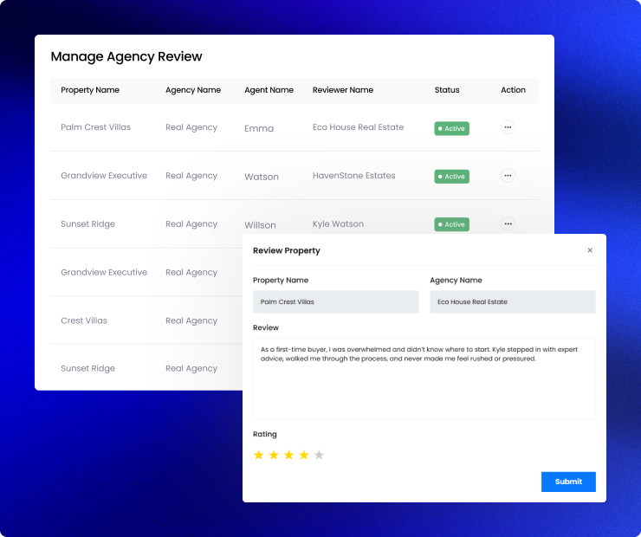
Task: Open action menu for Kyle Watson row
Action: click(508, 223)
